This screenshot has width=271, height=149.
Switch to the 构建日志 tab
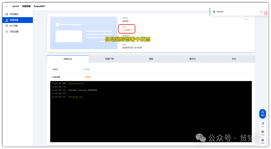[68, 59]
